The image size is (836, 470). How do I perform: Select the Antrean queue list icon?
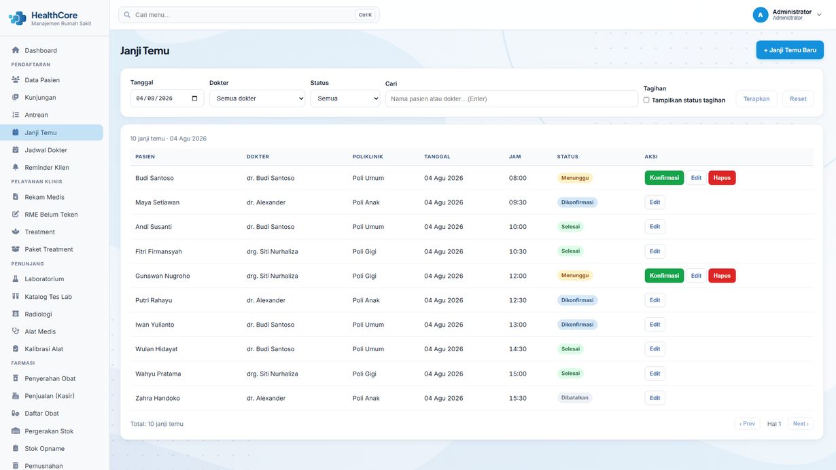pos(16,115)
